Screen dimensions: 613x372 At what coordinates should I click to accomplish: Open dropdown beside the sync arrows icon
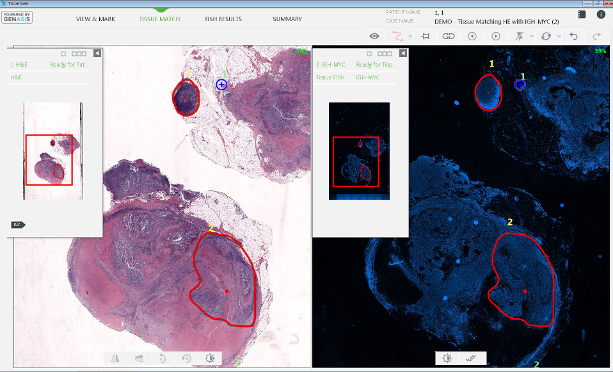[x=559, y=36]
